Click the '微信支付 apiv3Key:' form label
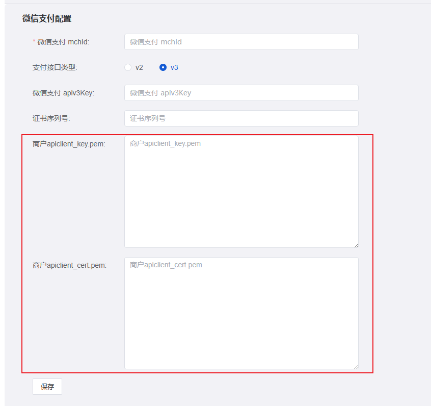This screenshot has height=406, width=431. [x=63, y=93]
